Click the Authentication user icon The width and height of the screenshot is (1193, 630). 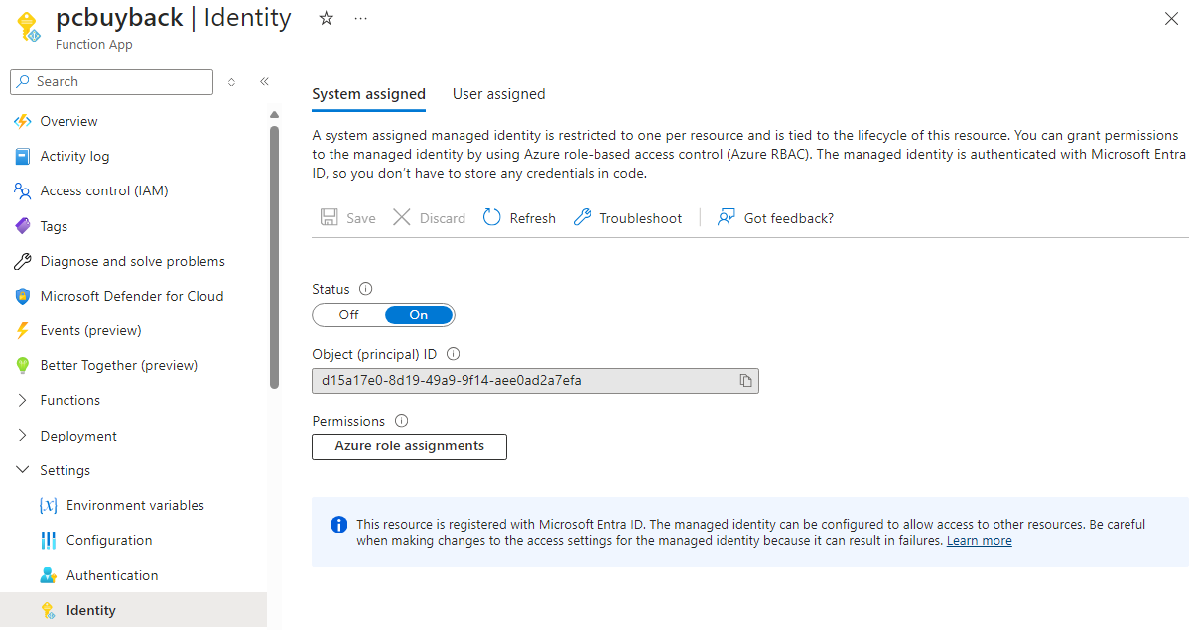(48, 575)
